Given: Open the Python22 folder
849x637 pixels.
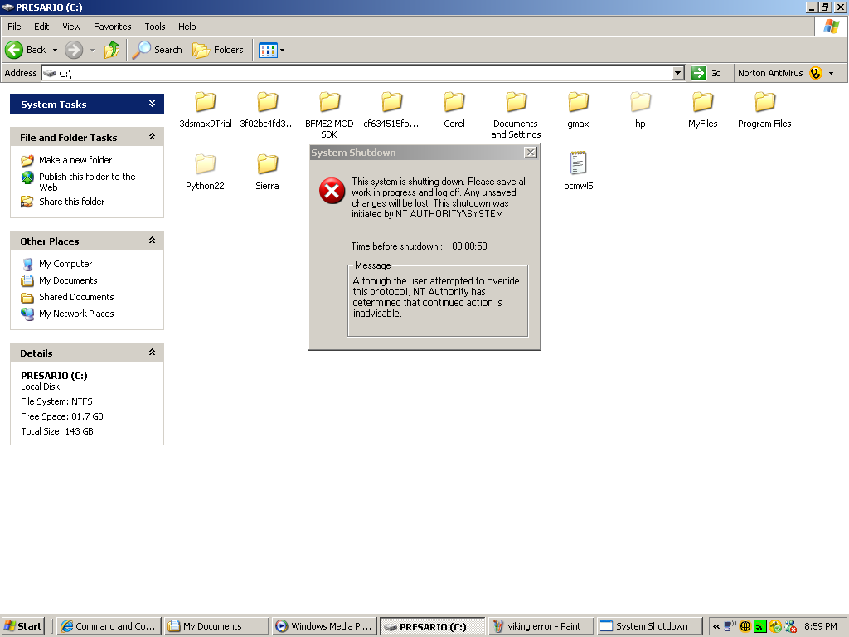Looking at the screenshot, I should [x=205, y=164].
